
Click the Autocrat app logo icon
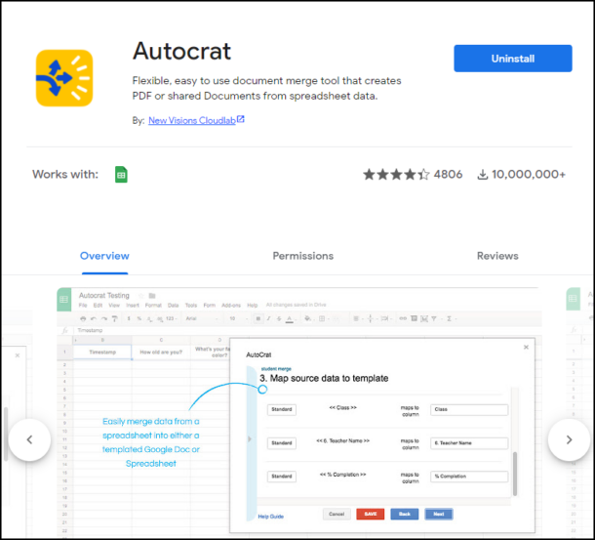coord(64,78)
